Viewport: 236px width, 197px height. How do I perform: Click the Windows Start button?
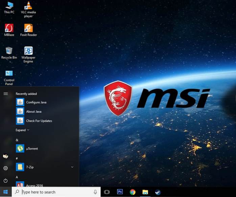5,192
